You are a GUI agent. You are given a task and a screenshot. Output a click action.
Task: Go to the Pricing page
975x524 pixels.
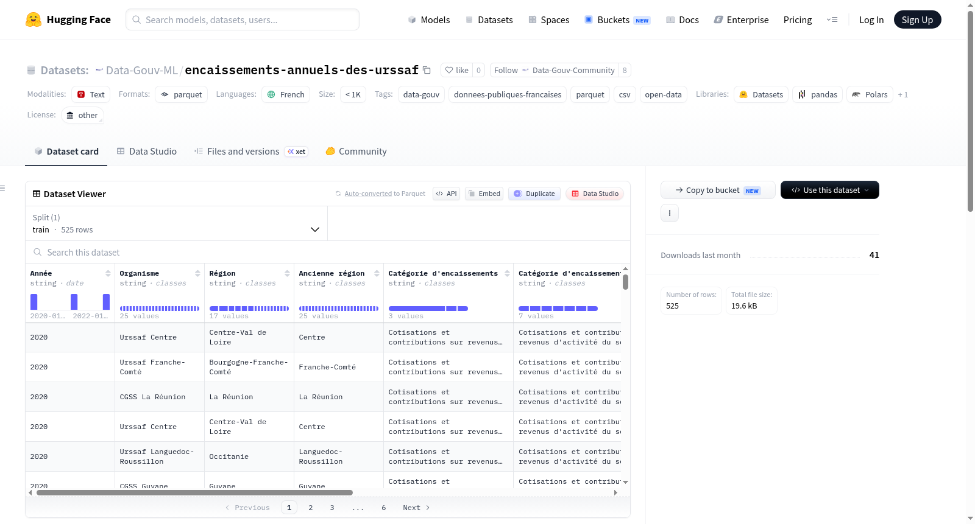point(798,19)
